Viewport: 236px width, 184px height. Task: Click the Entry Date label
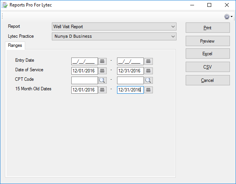point(25,60)
